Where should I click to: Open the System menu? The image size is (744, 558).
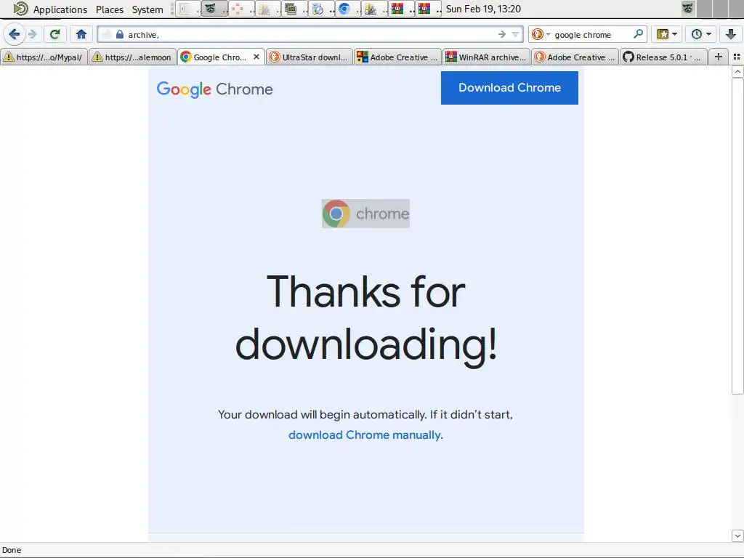click(x=147, y=9)
